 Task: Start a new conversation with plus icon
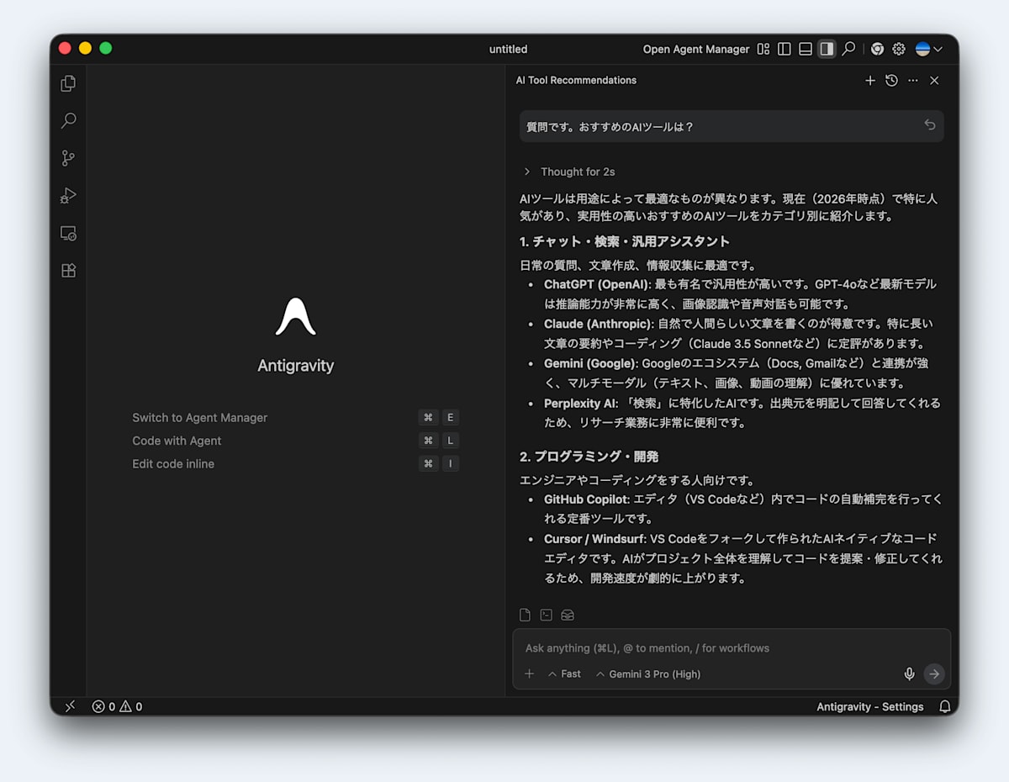coord(870,81)
